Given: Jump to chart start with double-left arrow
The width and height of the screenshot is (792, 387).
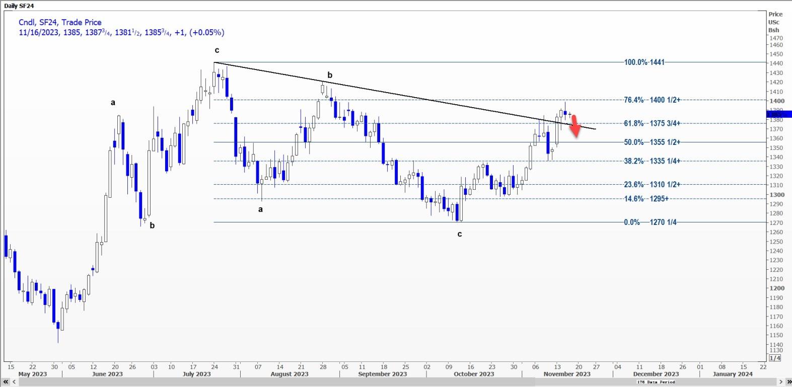Looking at the screenshot, I should (x=6, y=382).
